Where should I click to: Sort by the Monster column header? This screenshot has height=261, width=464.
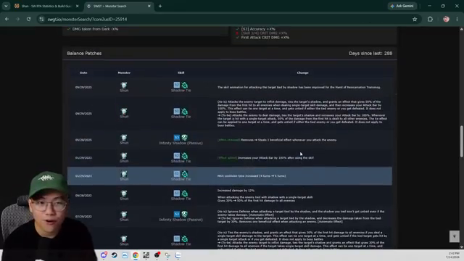click(x=124, y=72)
